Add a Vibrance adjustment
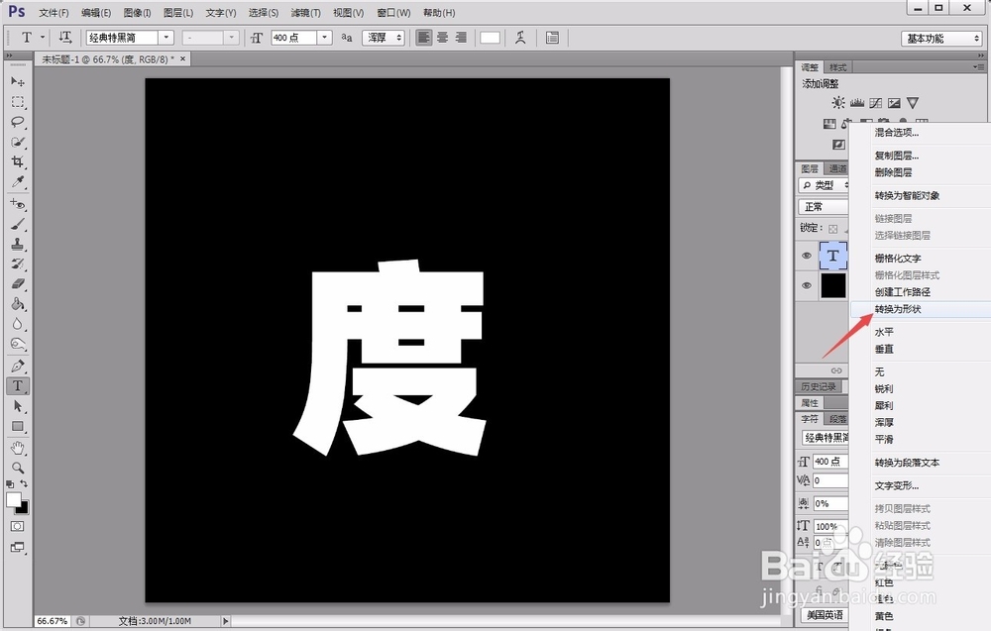991x631 pixels. point(912,102)
